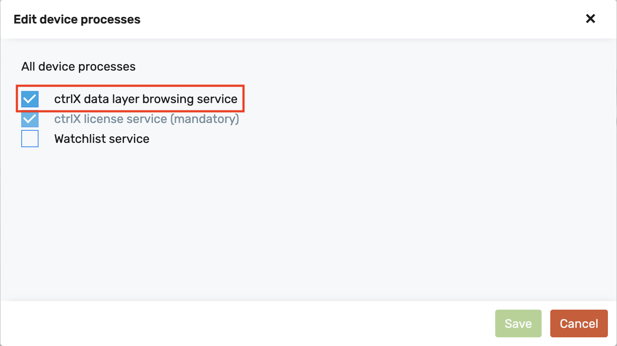The image size is (617, 346).
Task: Toggle the highlighted data layer browsing checkbox
Action: 29,99
